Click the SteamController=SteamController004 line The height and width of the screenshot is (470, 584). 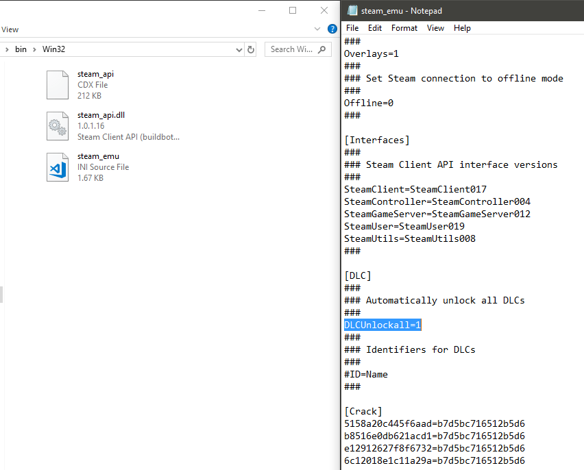tap(437, 201)
